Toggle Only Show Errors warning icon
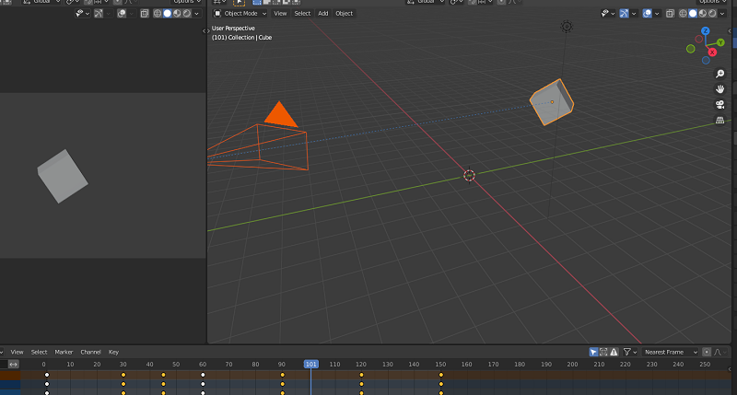The width and height of the screenshot is (737, 395). tap(614, 352)
